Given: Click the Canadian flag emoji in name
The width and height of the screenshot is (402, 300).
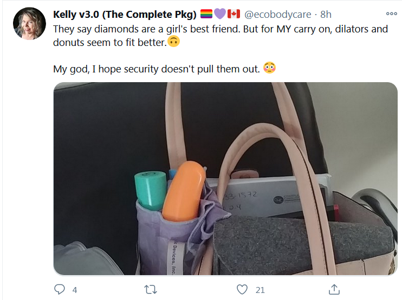Looking at the screenshot, I should click(x=234, y=14).
